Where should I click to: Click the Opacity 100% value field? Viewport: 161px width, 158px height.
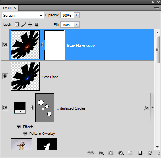coord(67,15)
